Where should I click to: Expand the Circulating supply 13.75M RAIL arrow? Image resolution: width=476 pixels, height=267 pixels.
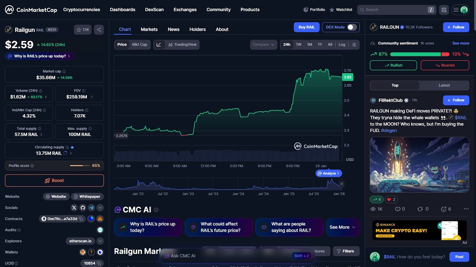point(71,153)
